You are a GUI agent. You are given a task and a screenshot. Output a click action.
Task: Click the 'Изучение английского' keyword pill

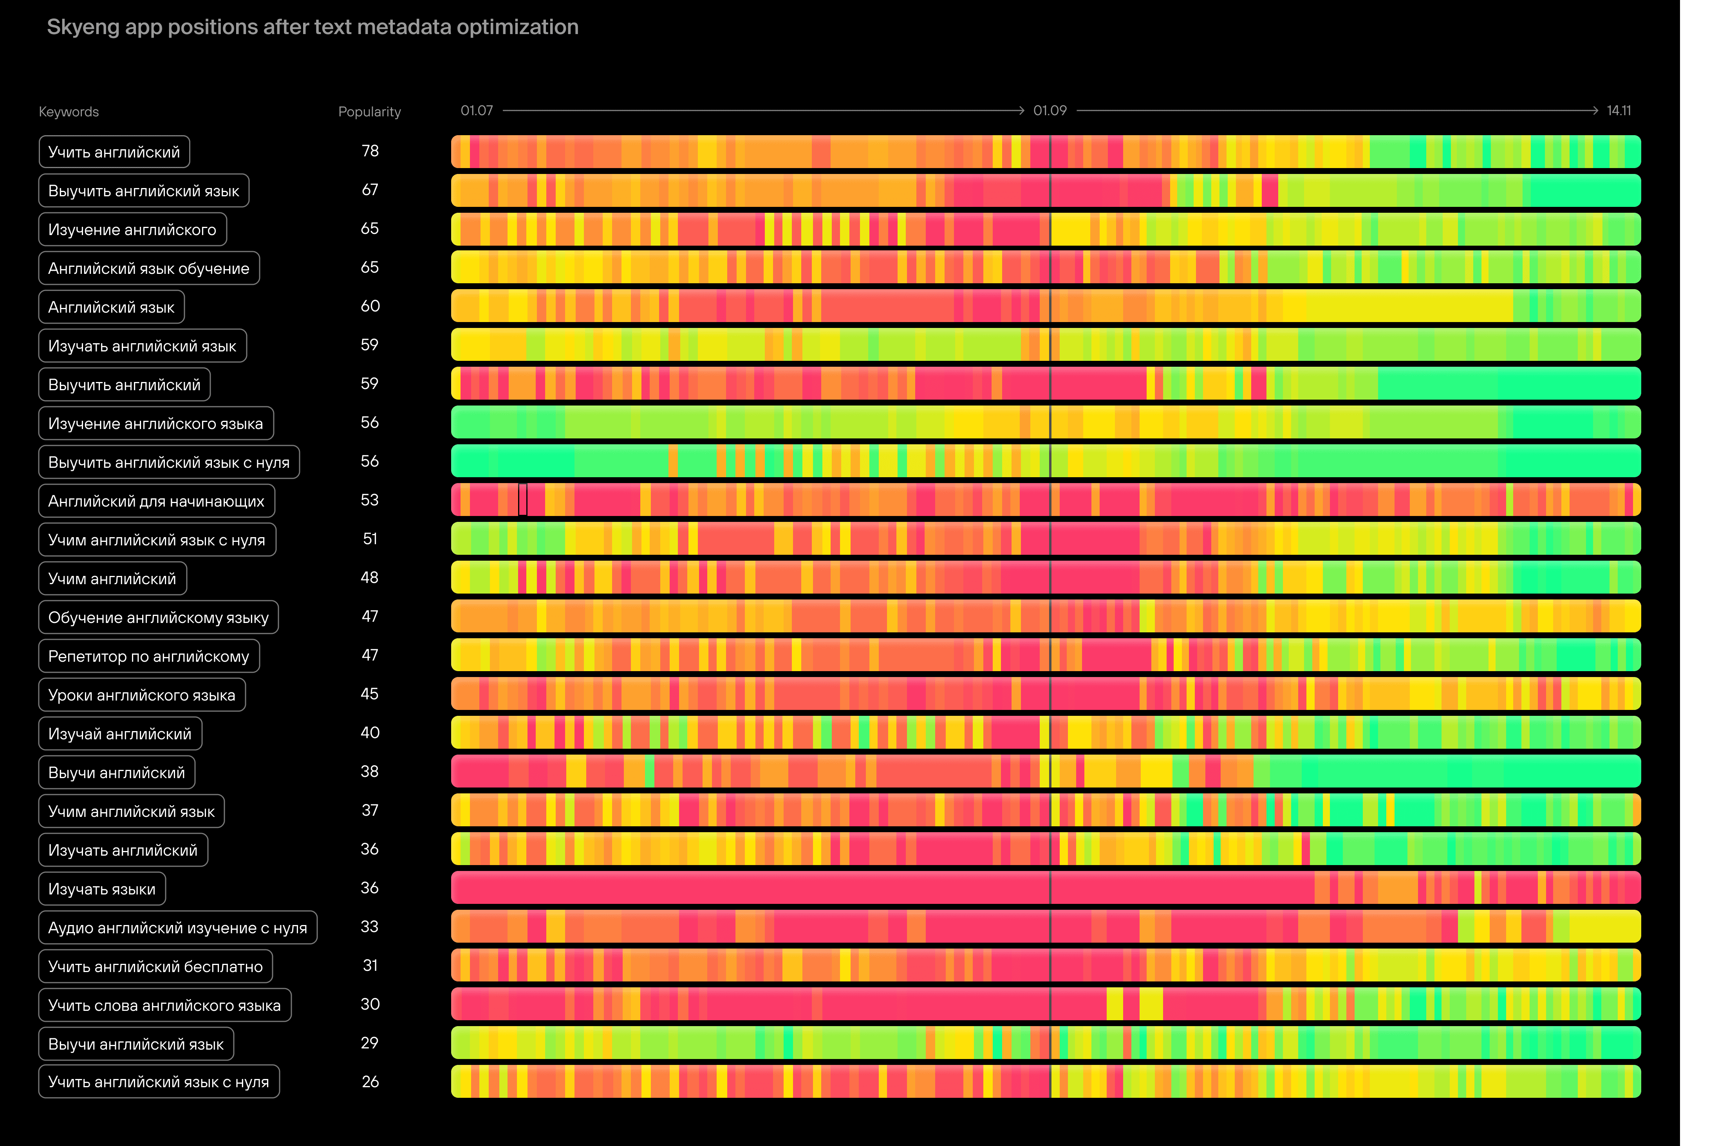point(132,230)
